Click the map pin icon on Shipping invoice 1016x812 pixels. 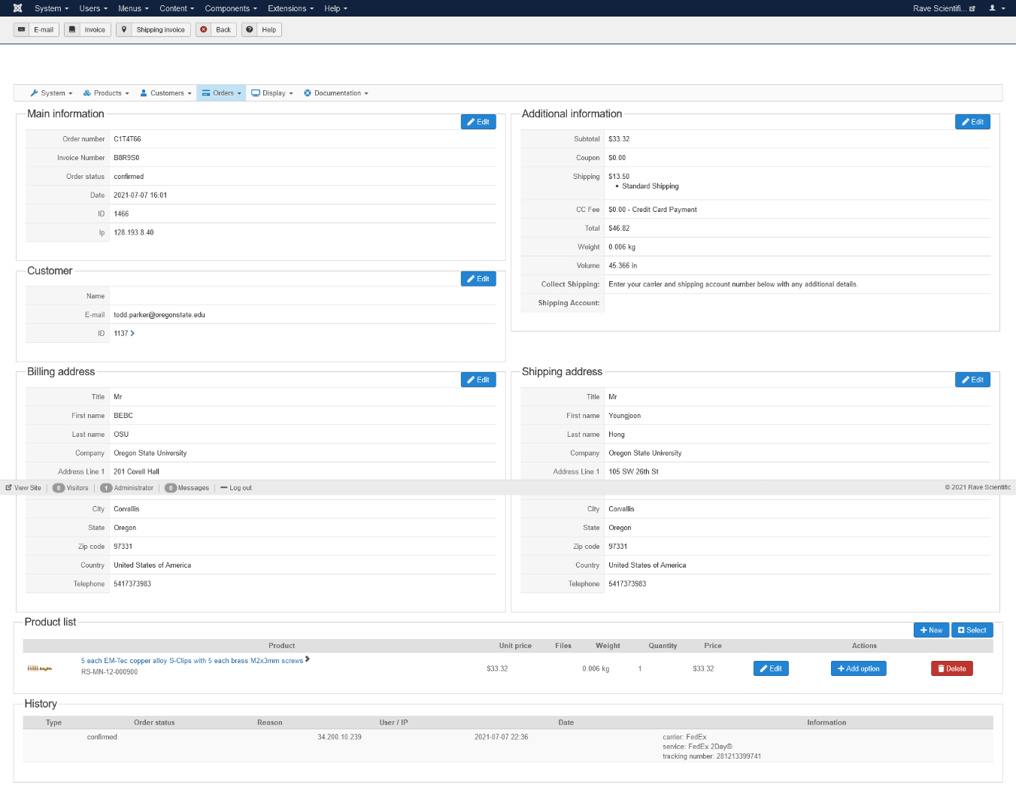pos(124,30)
